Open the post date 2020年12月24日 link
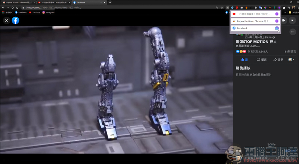299x164 pixels. tap(258, 37)
